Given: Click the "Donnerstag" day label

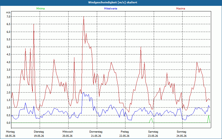Looking at the screenshot, I should coord(96,132).
